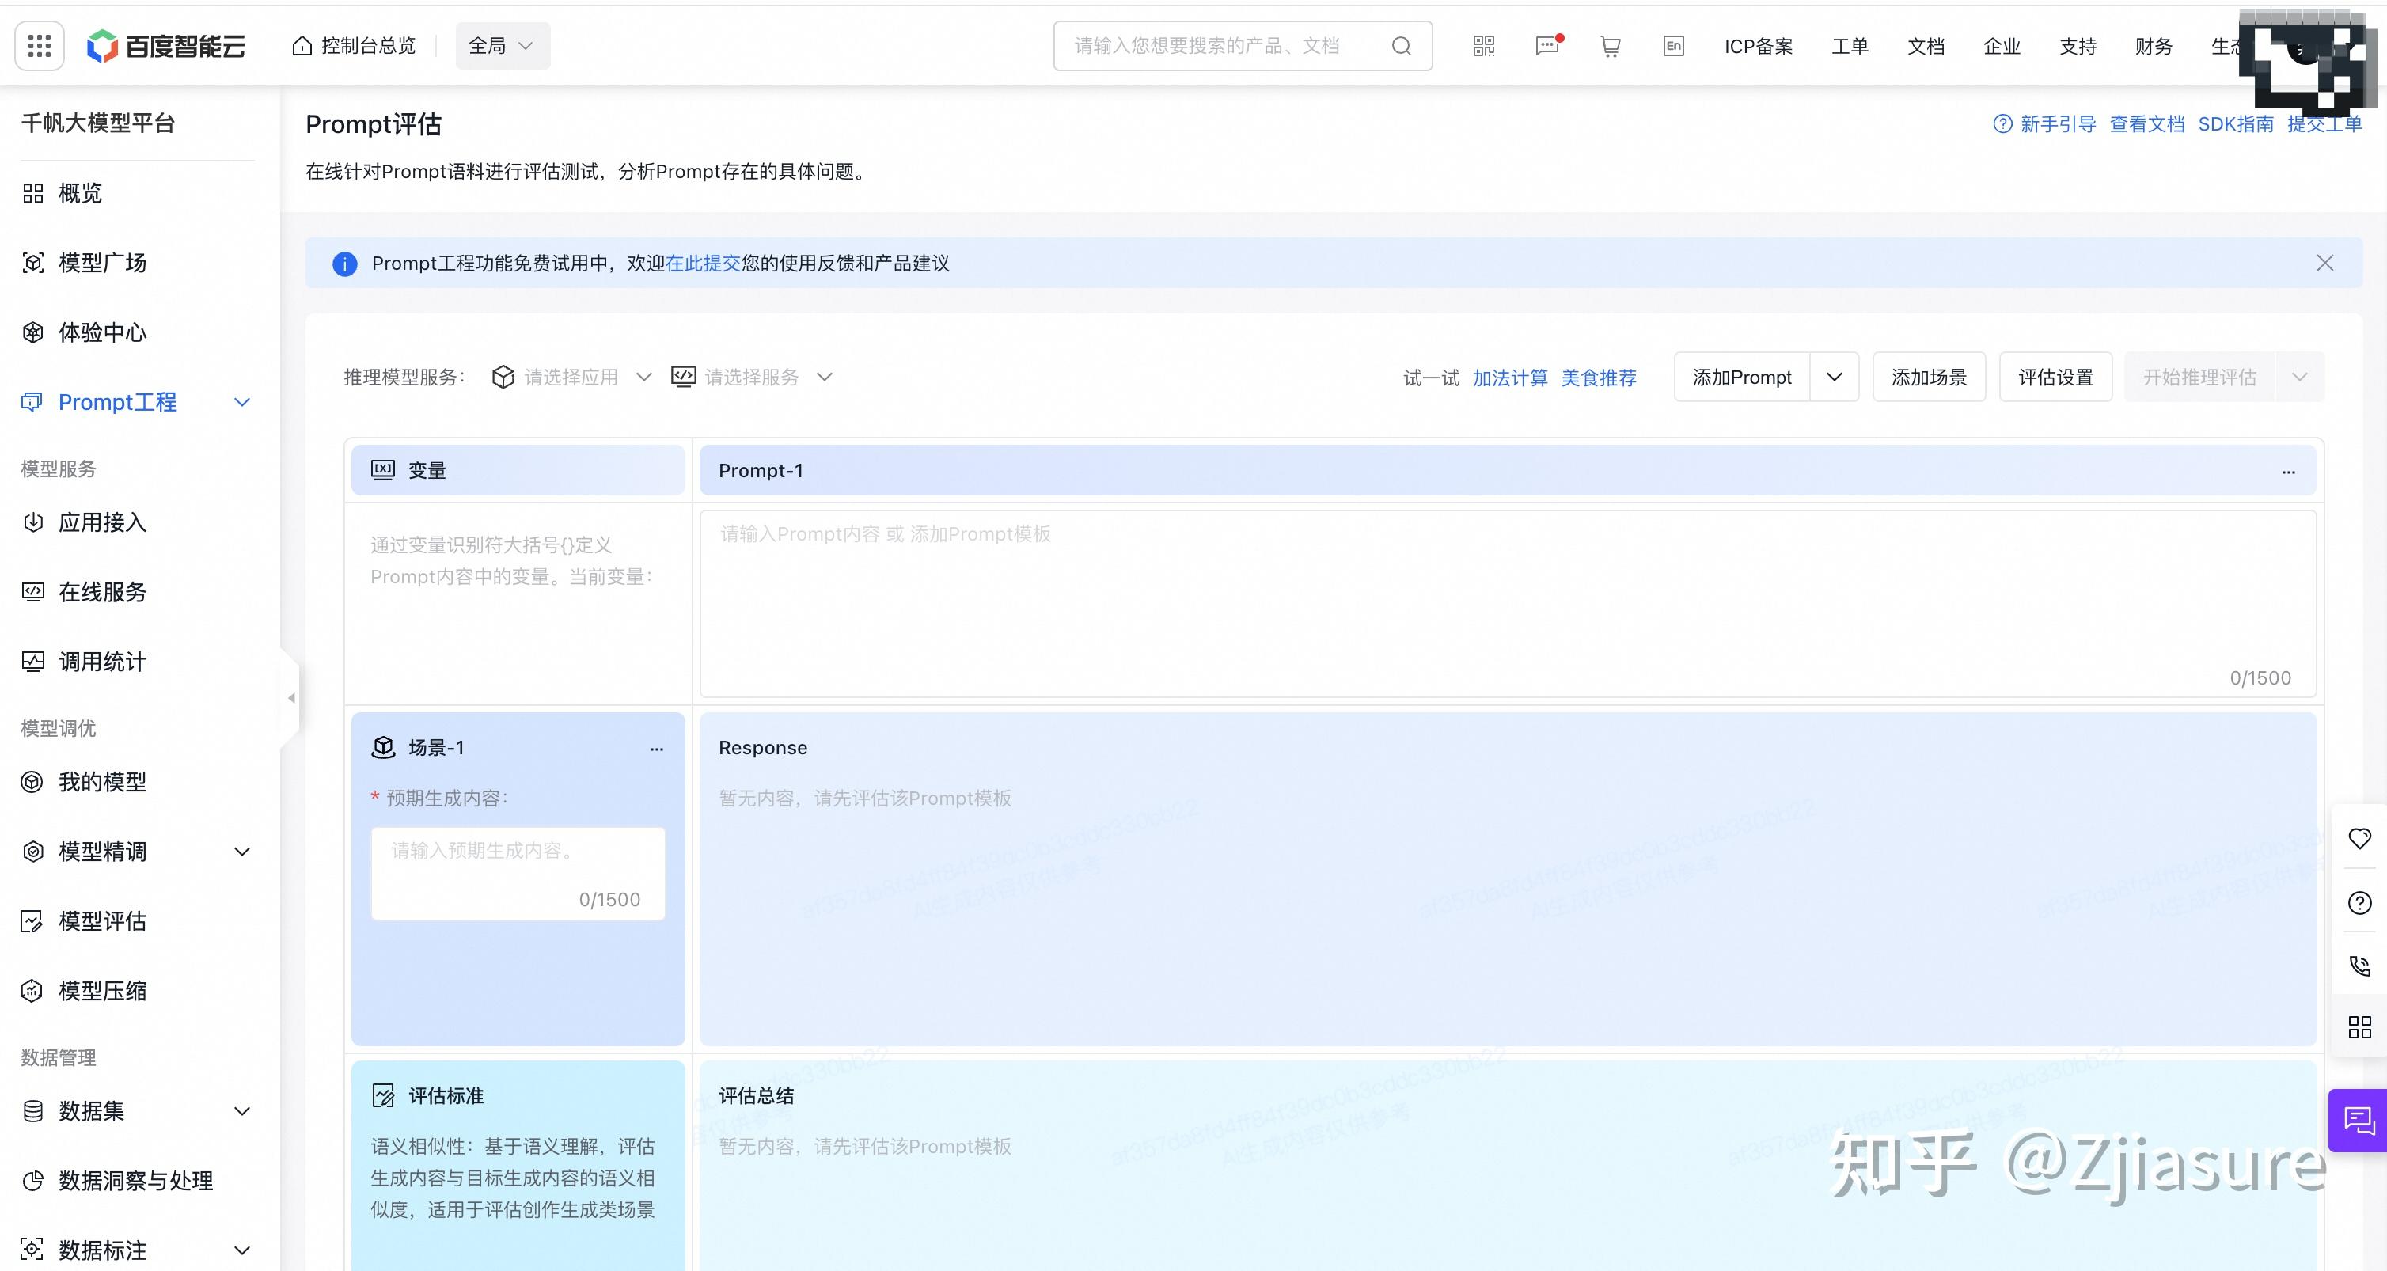Image resolution: width=2387 pixels, height=1271 pixels.
Task: Open the 请选择应用 dropdown
Action: pyautogui.click(x=571, y=377)
